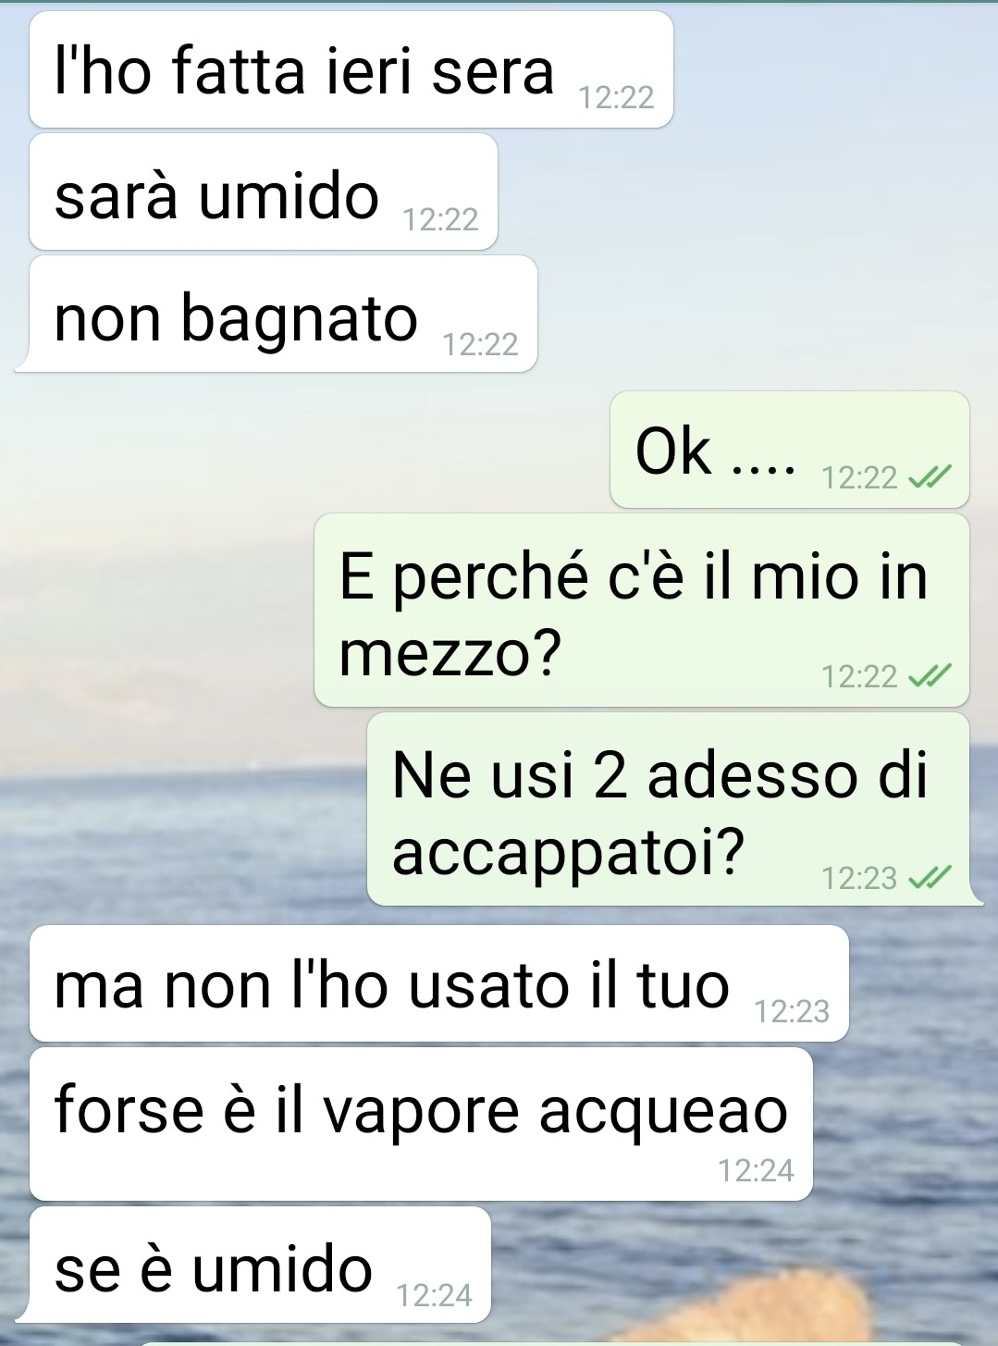Tap the 12:23 timestamp on 'ma non l'ho usato il tuo'
The image size is (998, 1346).
click(792, 1012)
